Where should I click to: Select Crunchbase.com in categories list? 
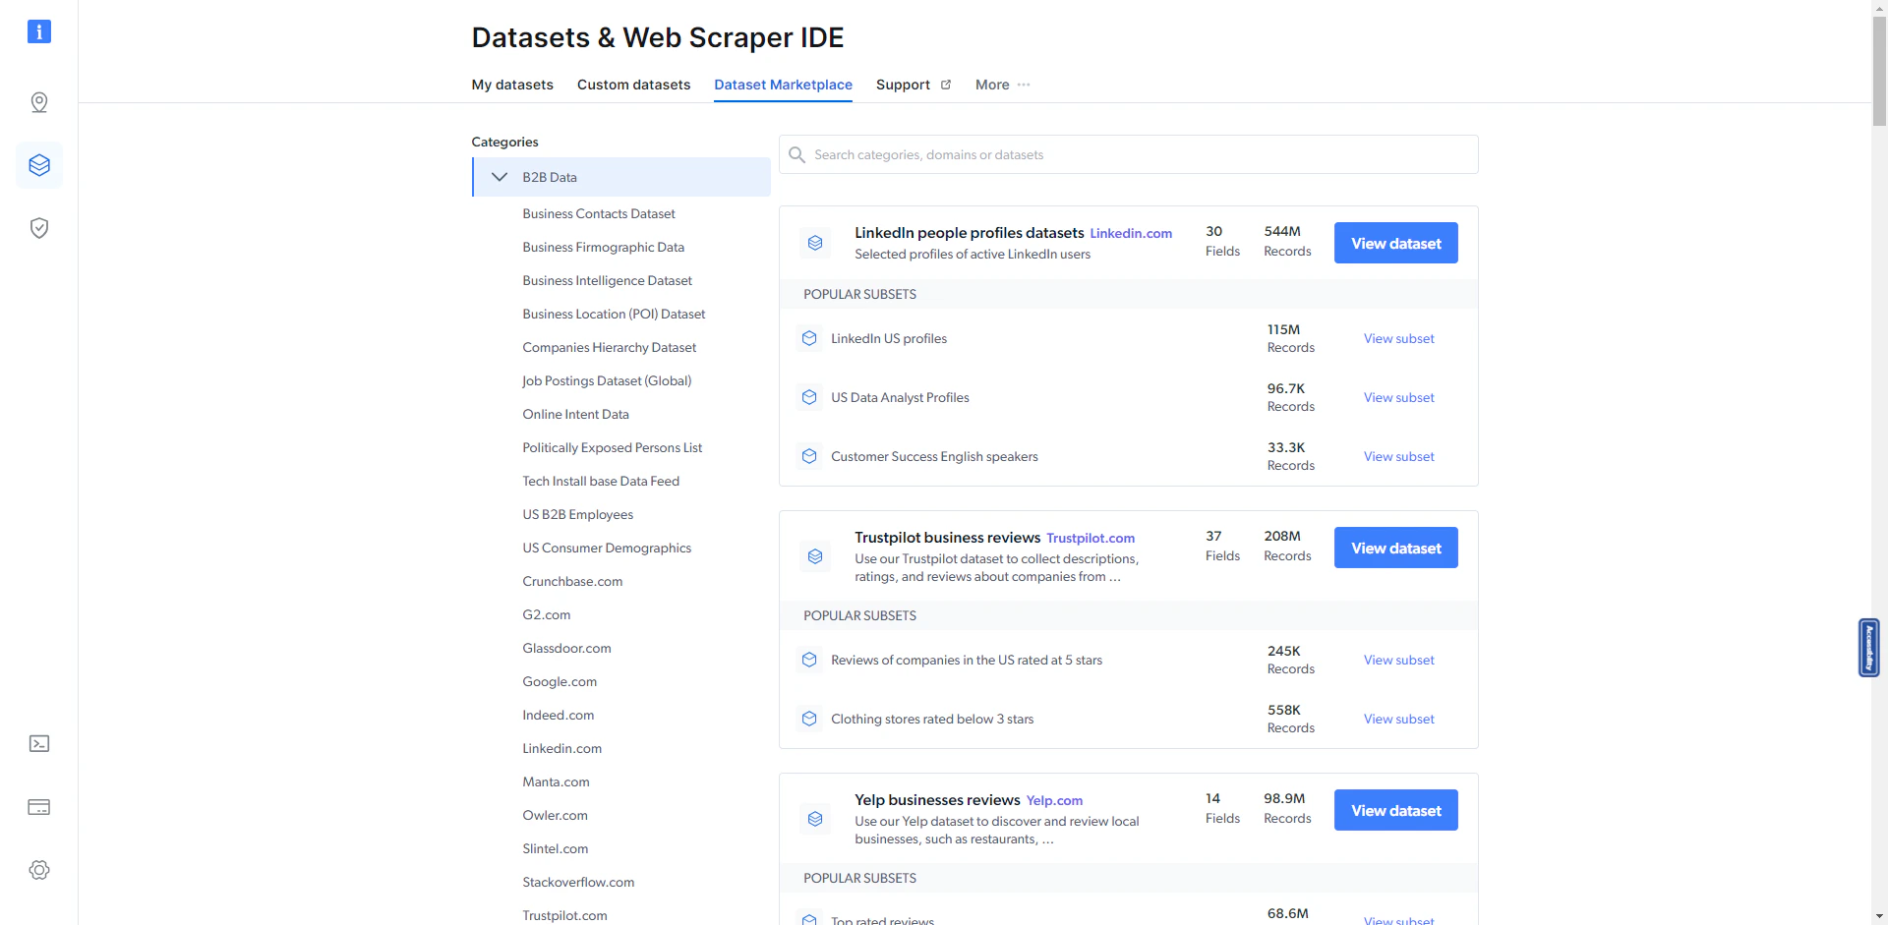(x=572, y=581)
